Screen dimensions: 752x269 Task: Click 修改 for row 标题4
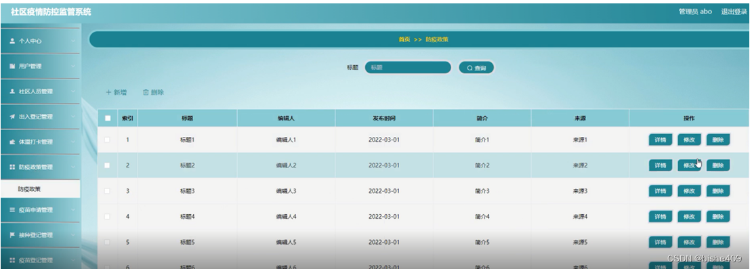tap(689, 217)
